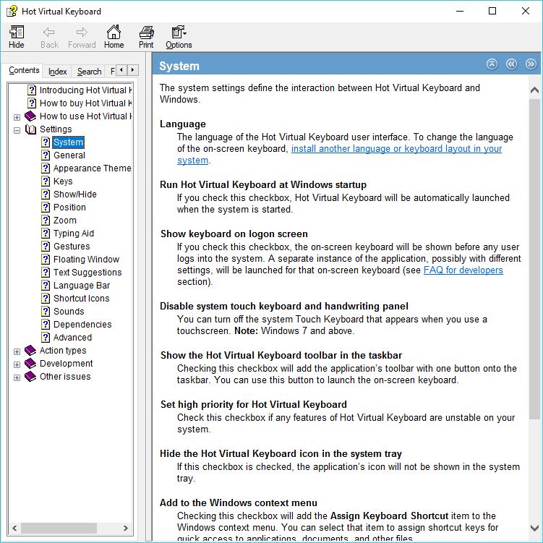Click the scroll-to-top double-chevron icon in System header
This screenshot has height=543, width=543.
coord(492,64)
